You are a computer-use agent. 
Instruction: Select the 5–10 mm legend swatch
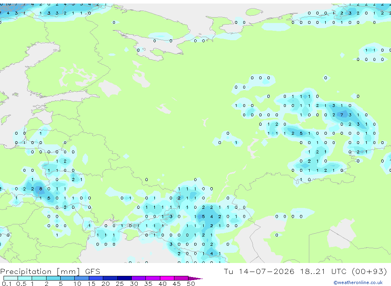point(68,278)
